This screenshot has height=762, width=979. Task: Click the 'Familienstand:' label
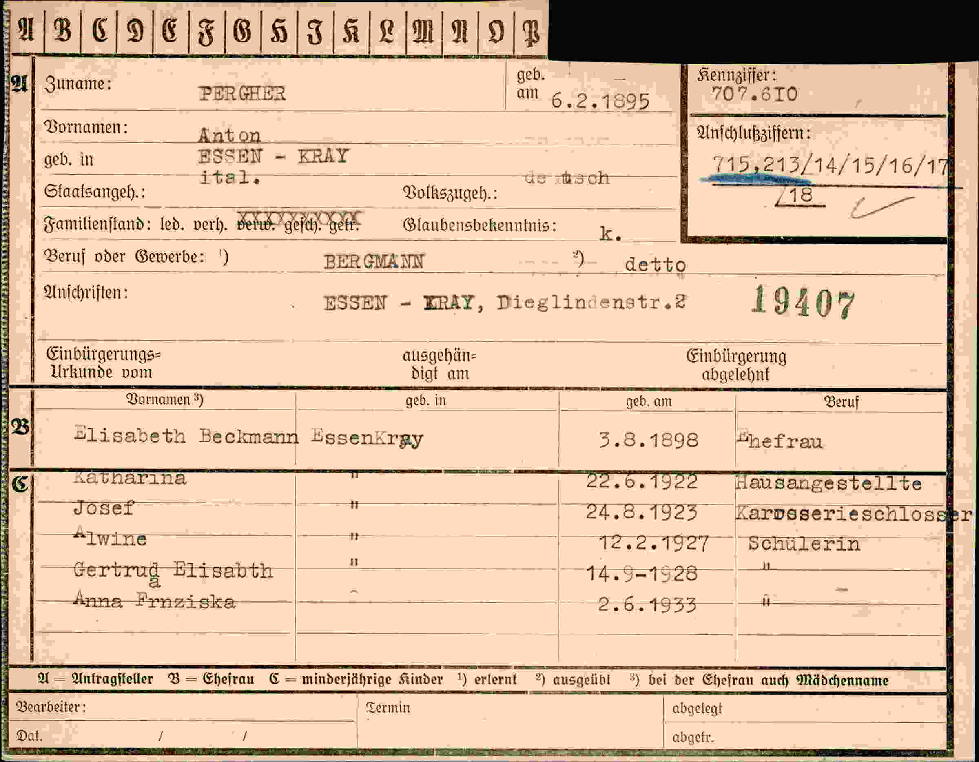98,224
